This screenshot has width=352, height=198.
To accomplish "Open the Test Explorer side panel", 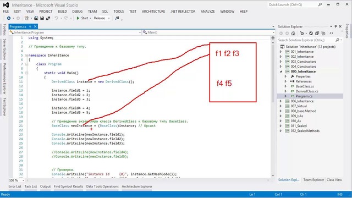I will click(x=4, y=107).
